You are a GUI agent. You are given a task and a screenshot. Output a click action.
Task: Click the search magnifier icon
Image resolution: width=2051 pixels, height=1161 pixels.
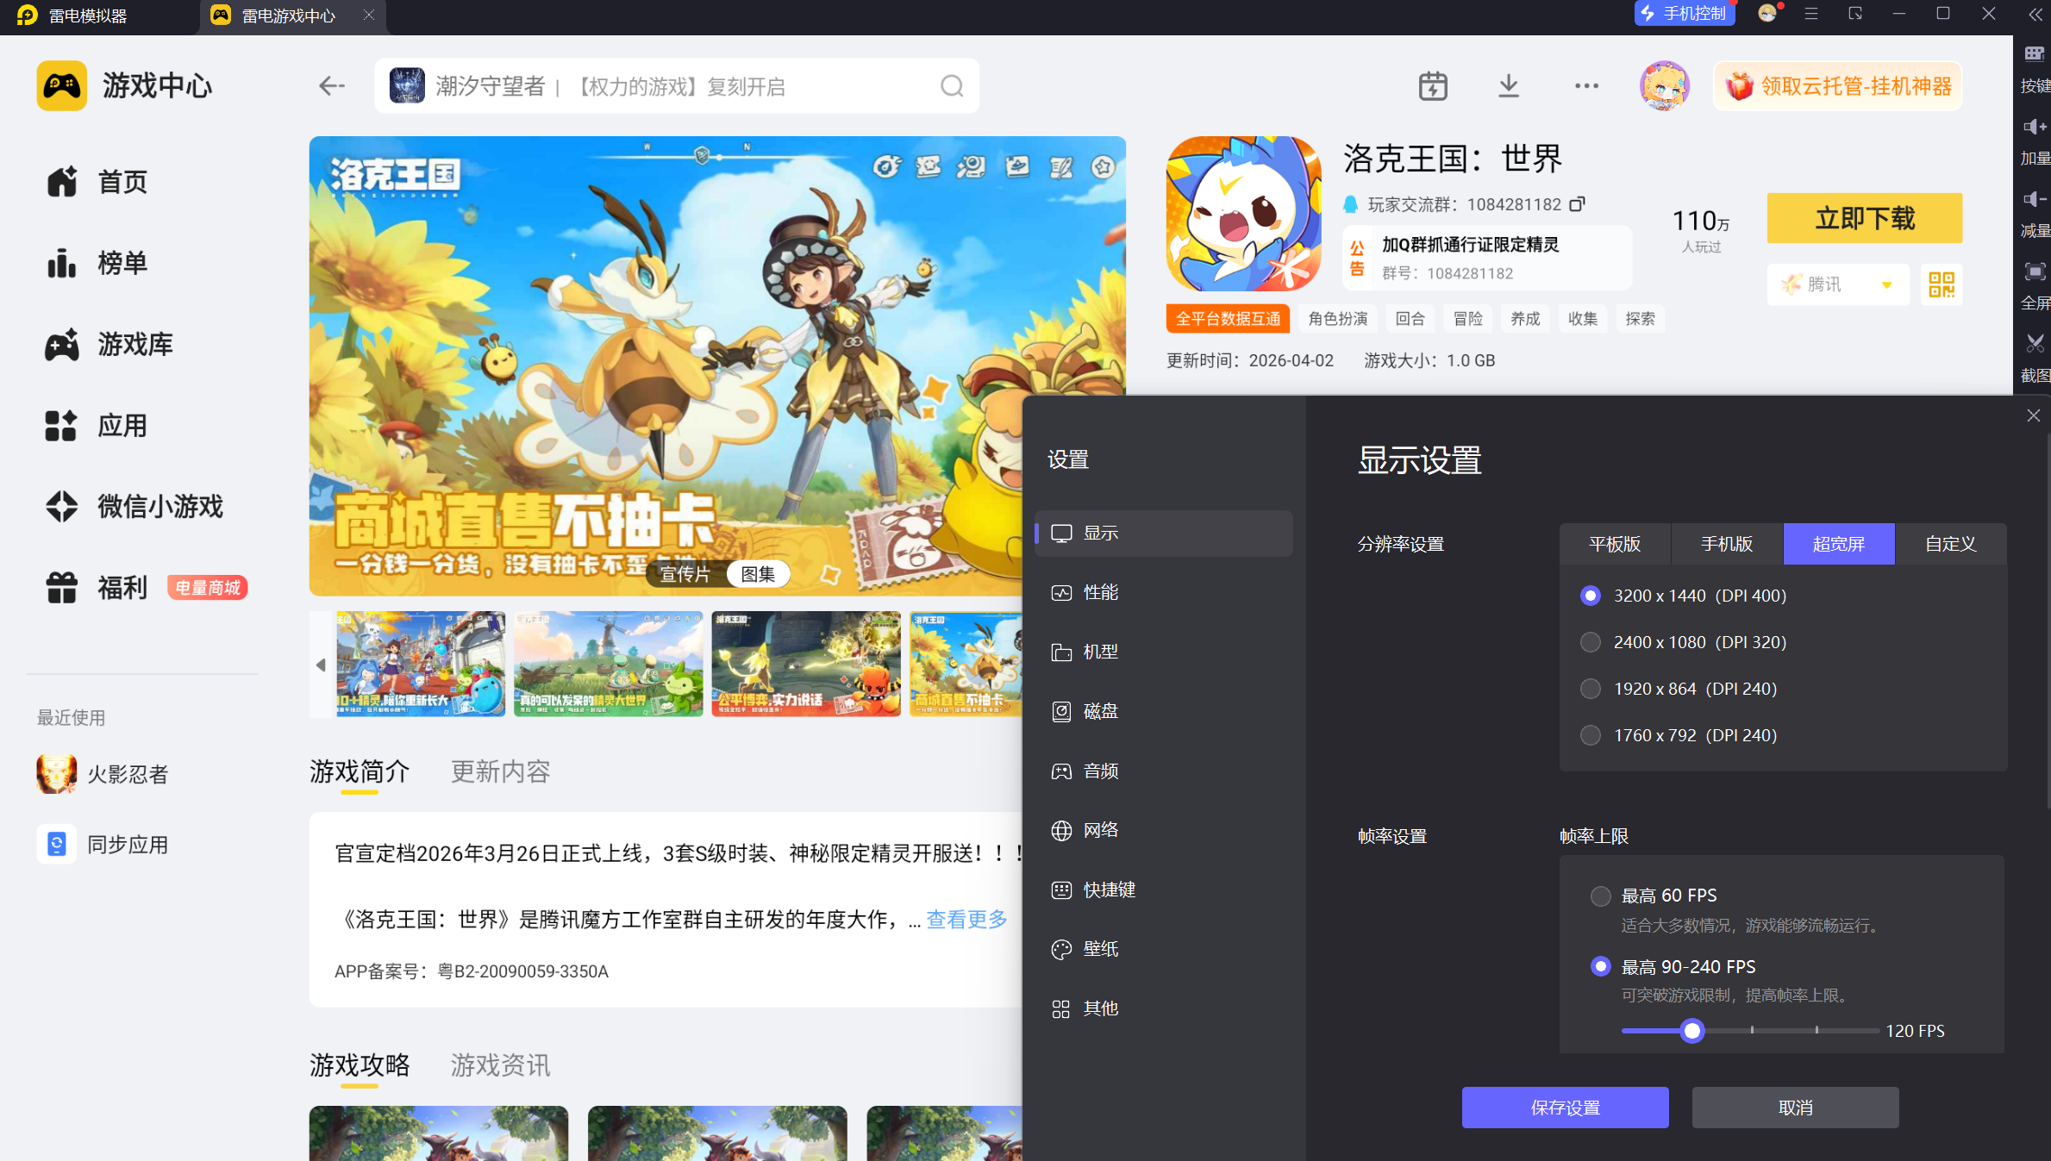(951, 86)
